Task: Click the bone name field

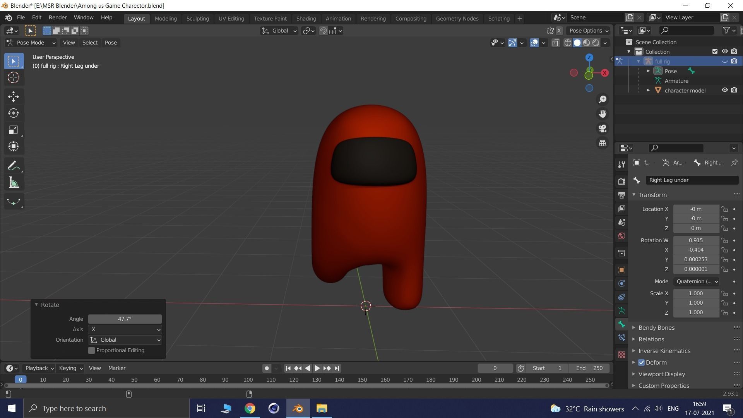Action: click(692, 180)
